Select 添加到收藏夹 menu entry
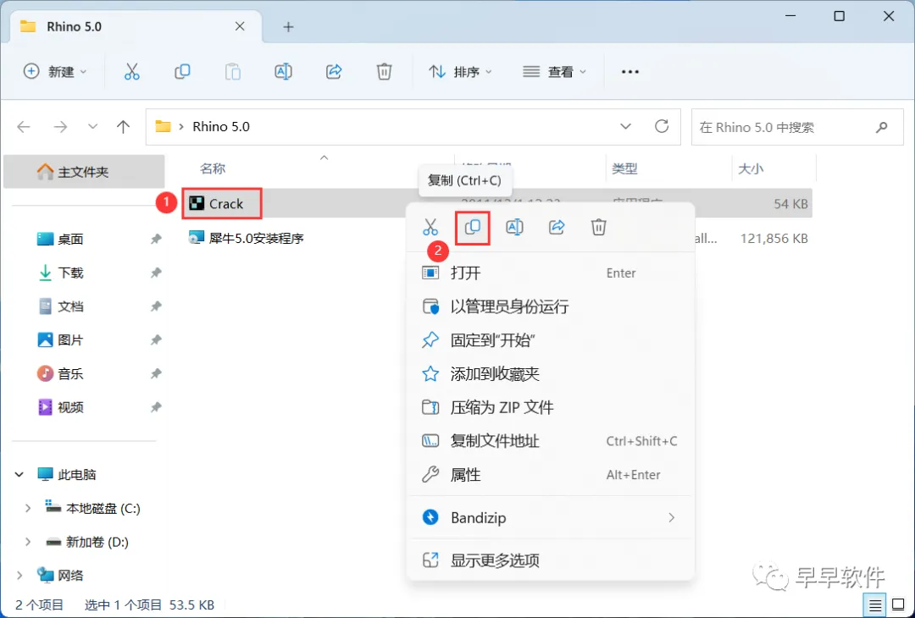The height and width of the screenshot is (618, 915). pyautogui.click(x=550, y=373)
